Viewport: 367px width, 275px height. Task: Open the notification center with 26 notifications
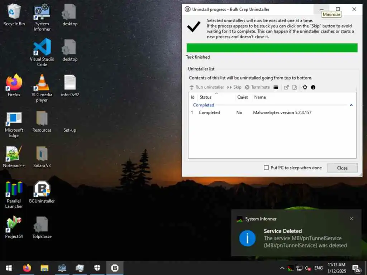tap(357, 269)
